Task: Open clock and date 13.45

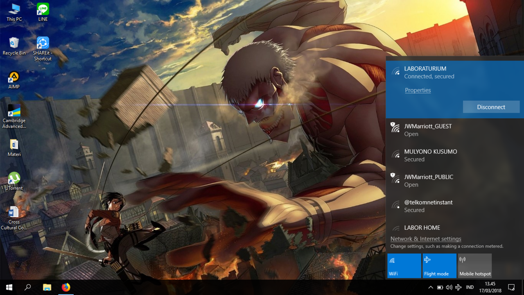Action: pos(490,287)
